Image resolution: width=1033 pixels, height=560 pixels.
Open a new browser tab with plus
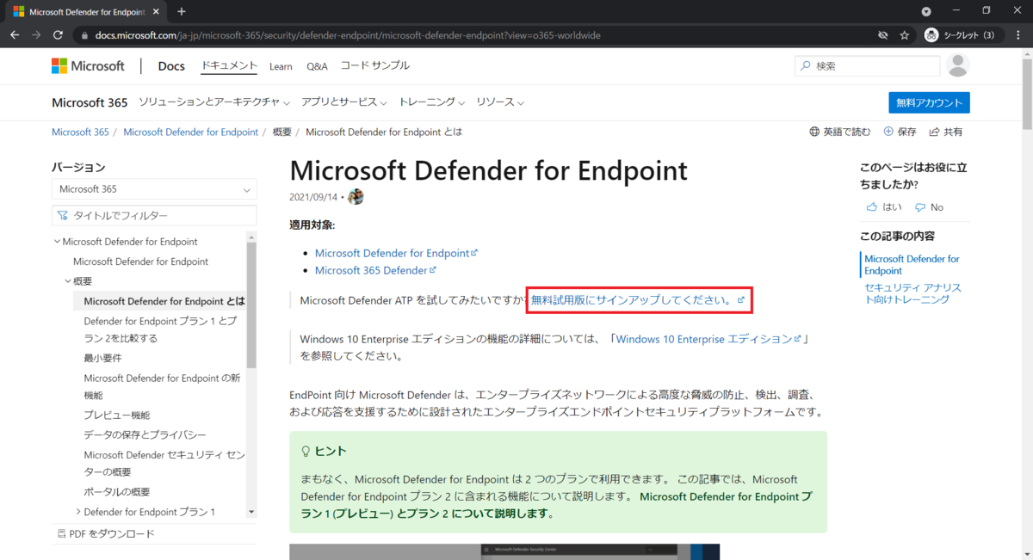tap(182, 12)
